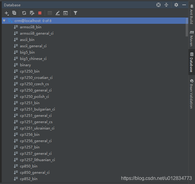
Task: Select the cp1257_general_ci collation
Action: pos(36,154)
